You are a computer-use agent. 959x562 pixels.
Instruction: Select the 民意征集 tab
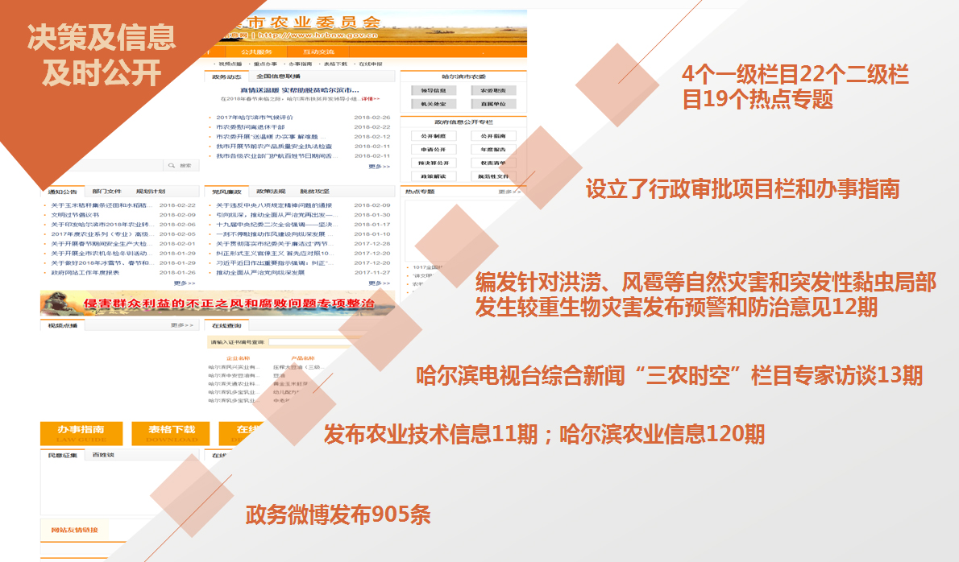(62, 455)
